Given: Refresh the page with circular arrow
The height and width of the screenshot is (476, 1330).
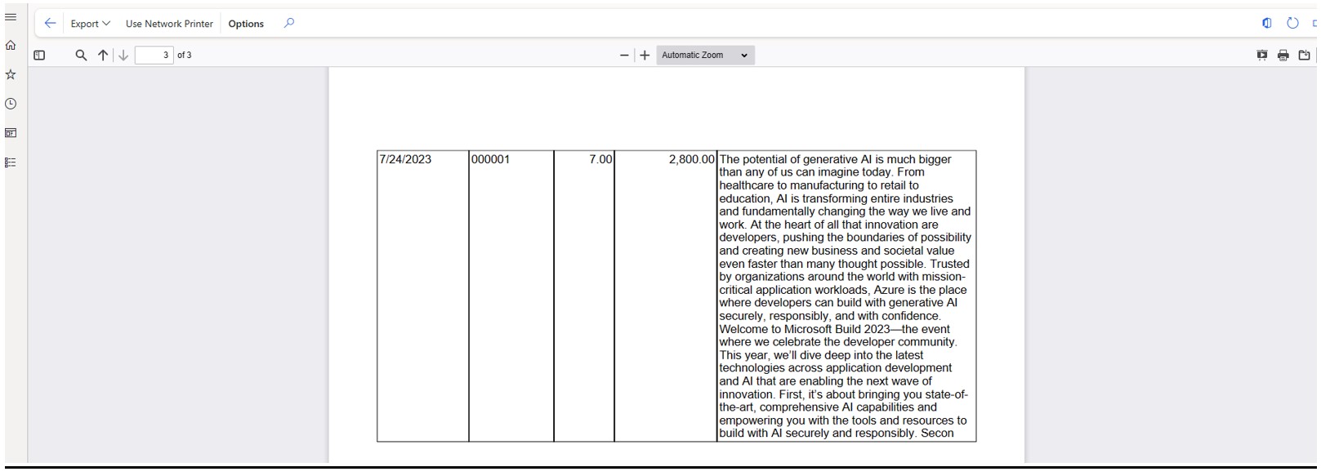Looking at the screenshot, I should coord(1292,23).
